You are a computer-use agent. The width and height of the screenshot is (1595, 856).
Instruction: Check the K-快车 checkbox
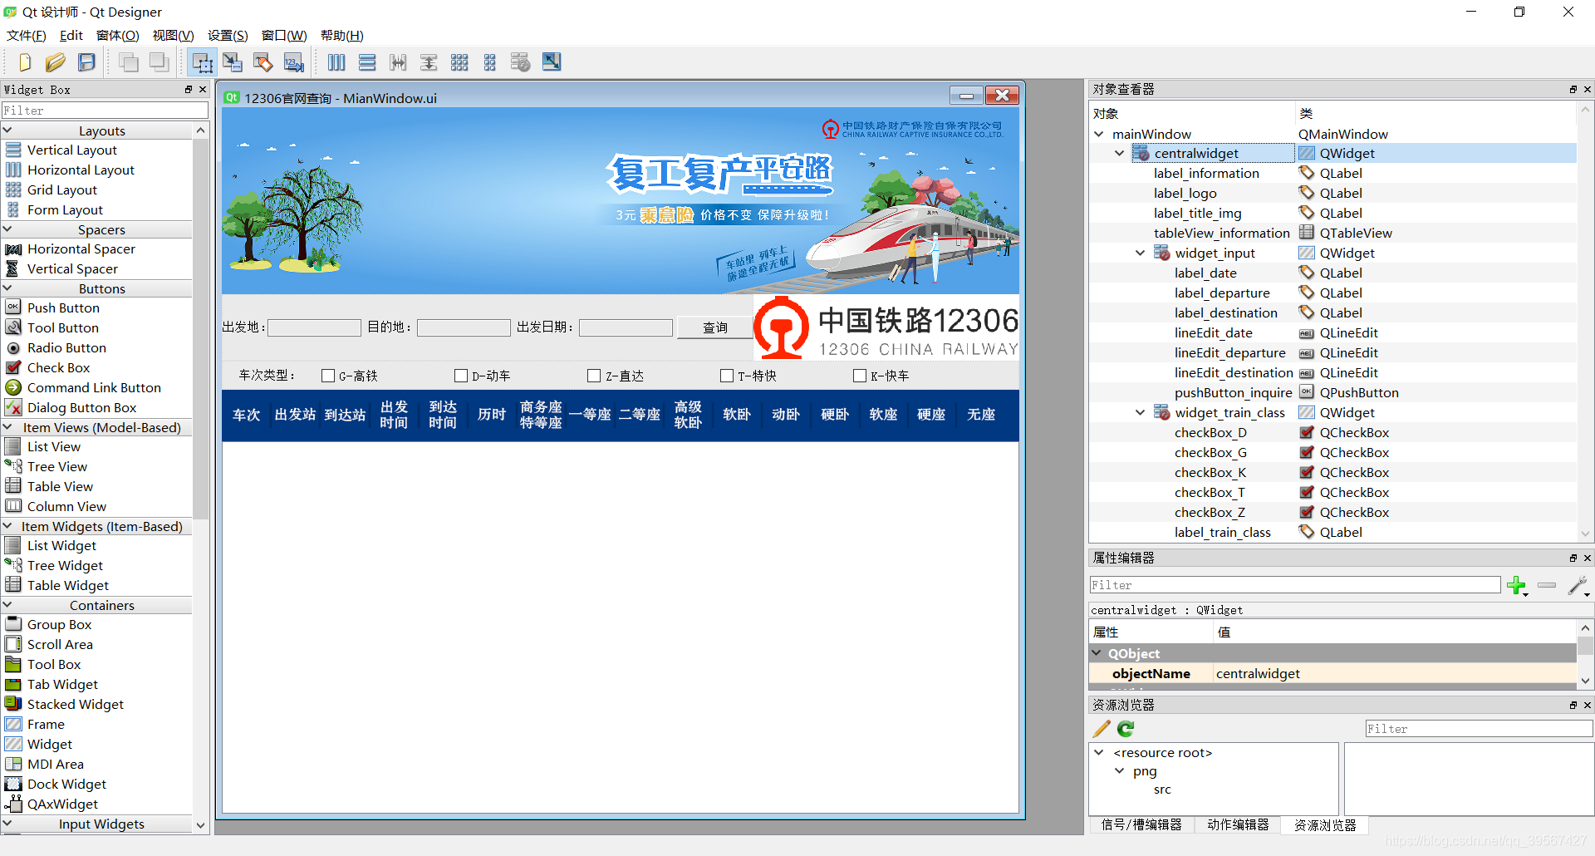[x=860, y=376]
